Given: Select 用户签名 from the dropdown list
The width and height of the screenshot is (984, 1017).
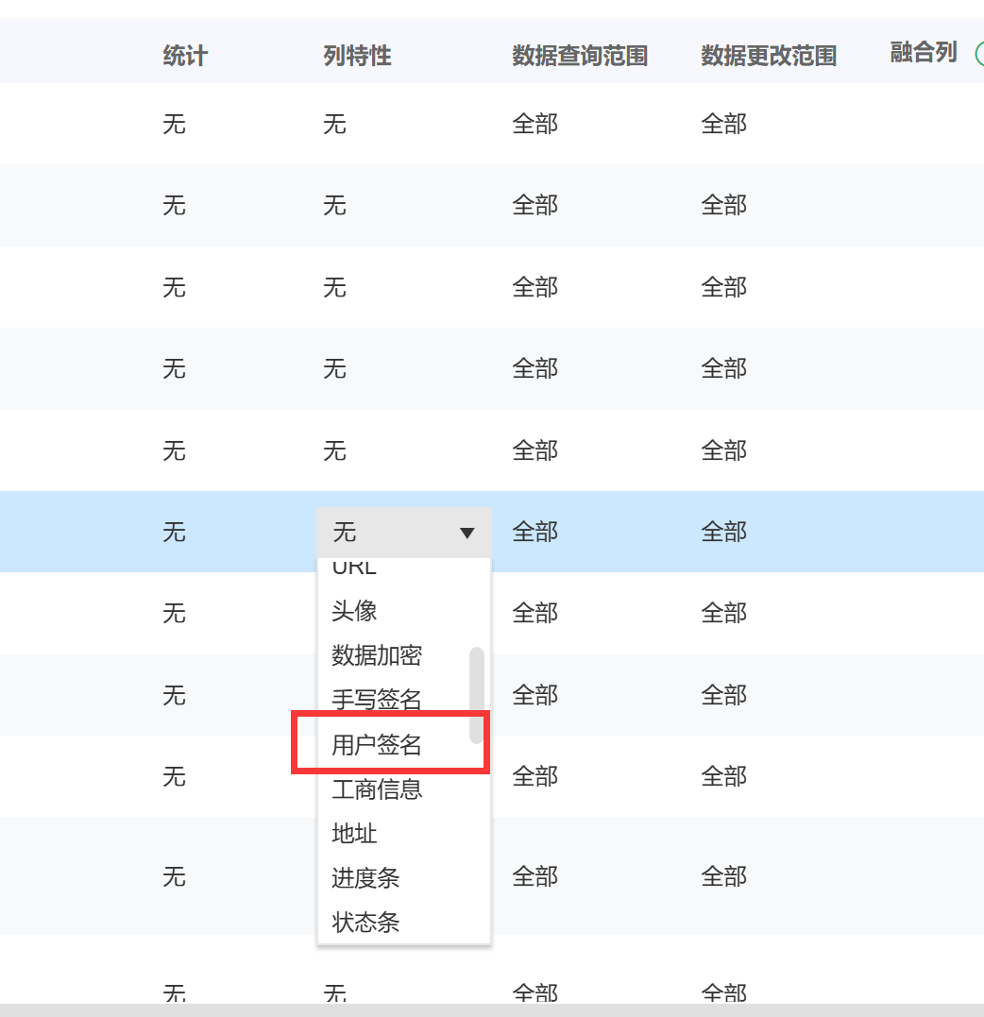Looking at the screenshot, I should click(377, 745).
